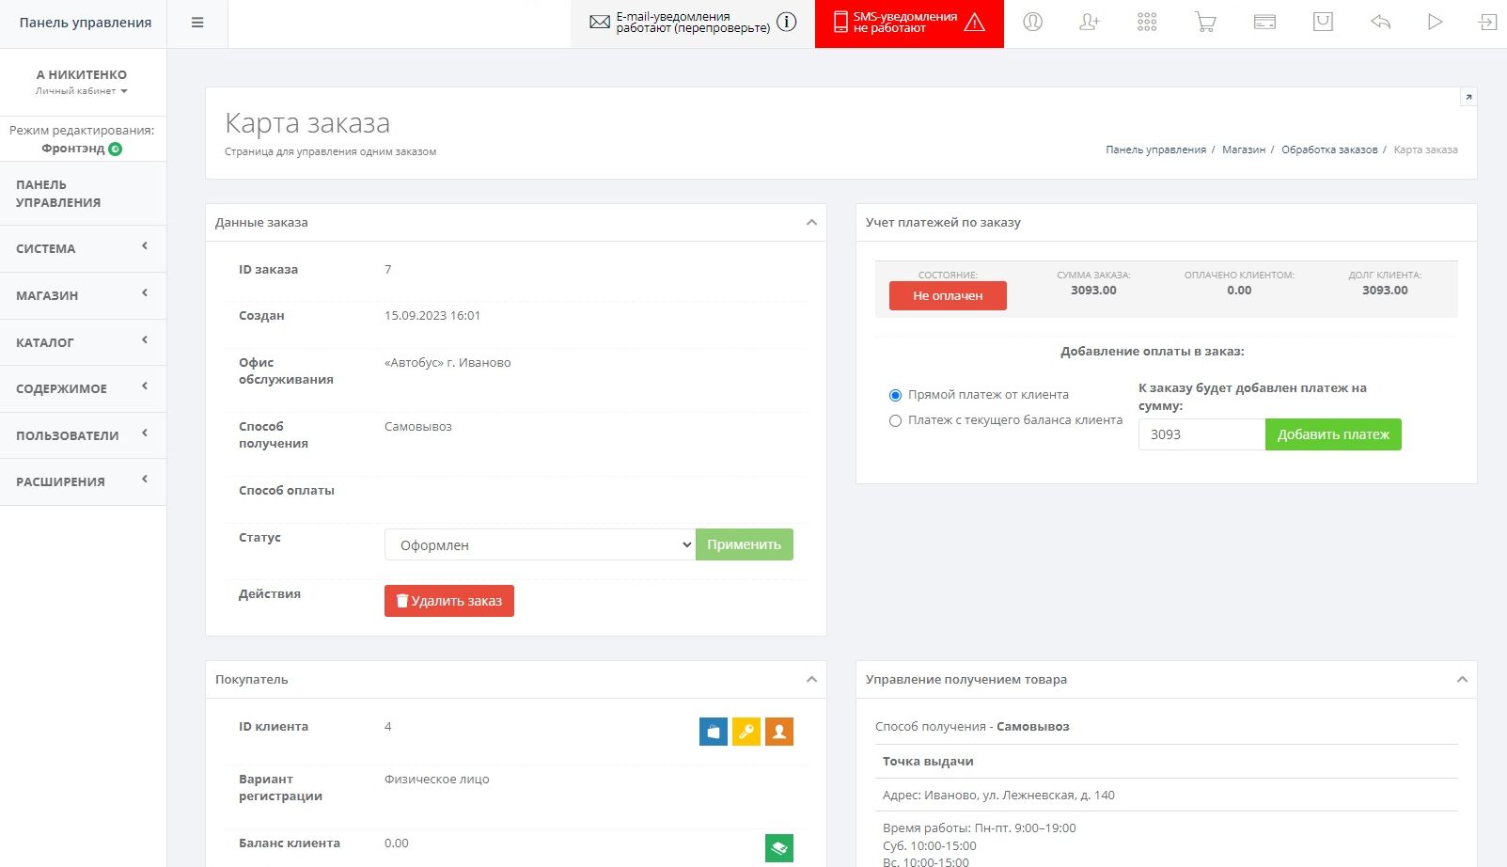The image size is (1507, 867).
Task: Click the red 'Удалить заказ' button
Action: point(449,601)
